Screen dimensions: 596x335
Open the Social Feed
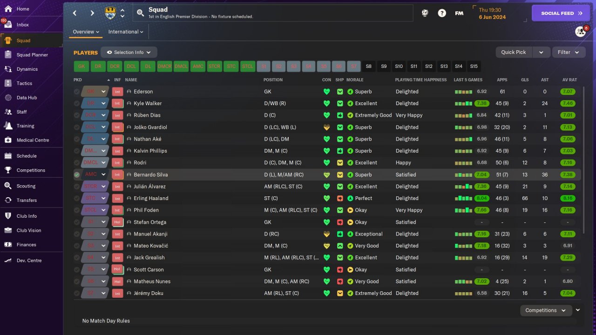[561, 13]
